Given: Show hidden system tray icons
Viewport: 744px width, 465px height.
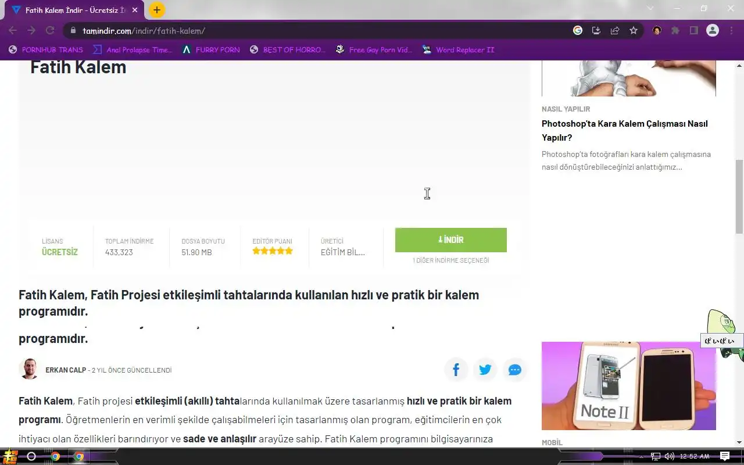Looking at the screenshot, I should (x=642, y=456).
